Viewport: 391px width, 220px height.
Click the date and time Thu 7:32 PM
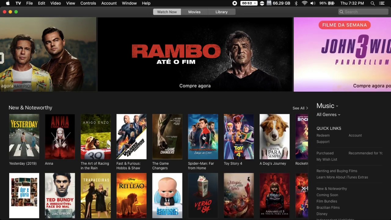click(x=352, y=3)
